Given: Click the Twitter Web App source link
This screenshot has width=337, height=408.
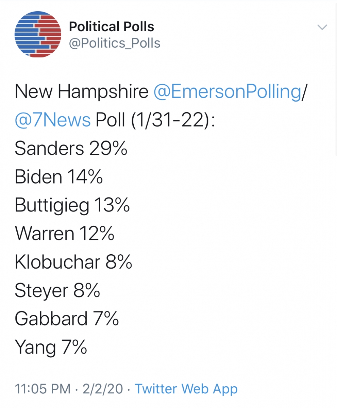Looking at the screenshot, I should [186, 389].
